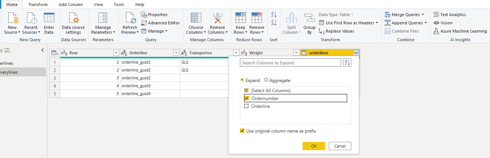The image size is (490, 158).
Task: Sort descending from ribbon
Action: [274, 23]
